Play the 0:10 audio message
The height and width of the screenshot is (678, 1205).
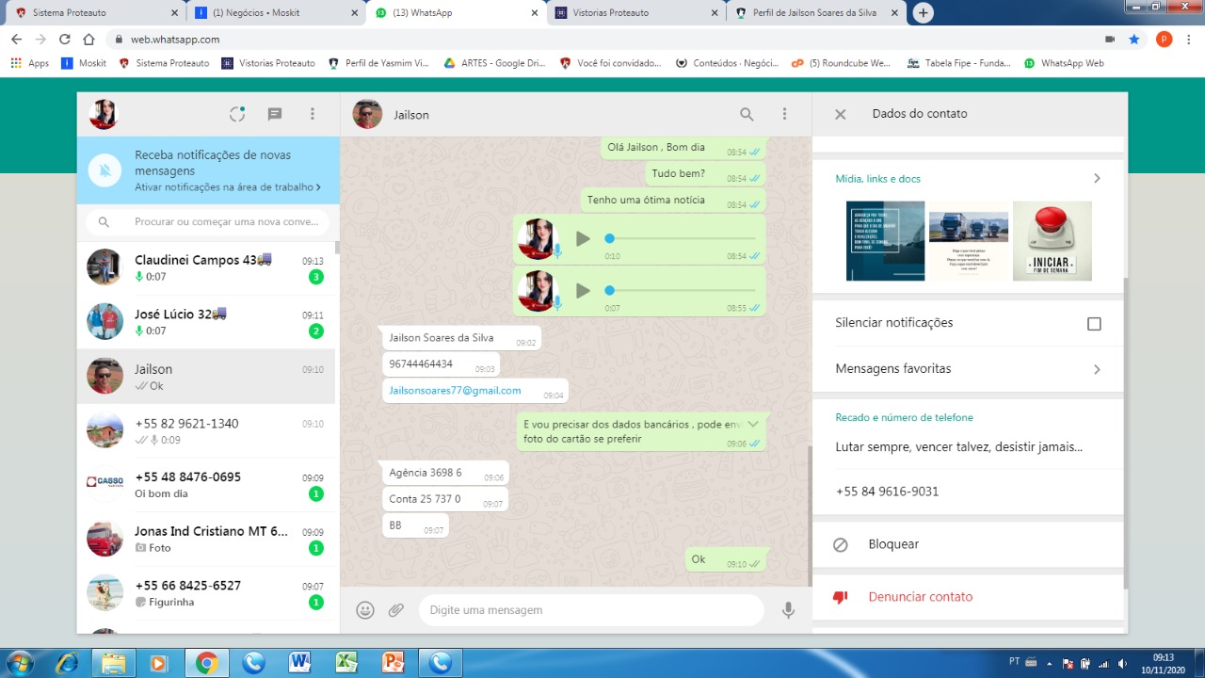click(583, 239)
